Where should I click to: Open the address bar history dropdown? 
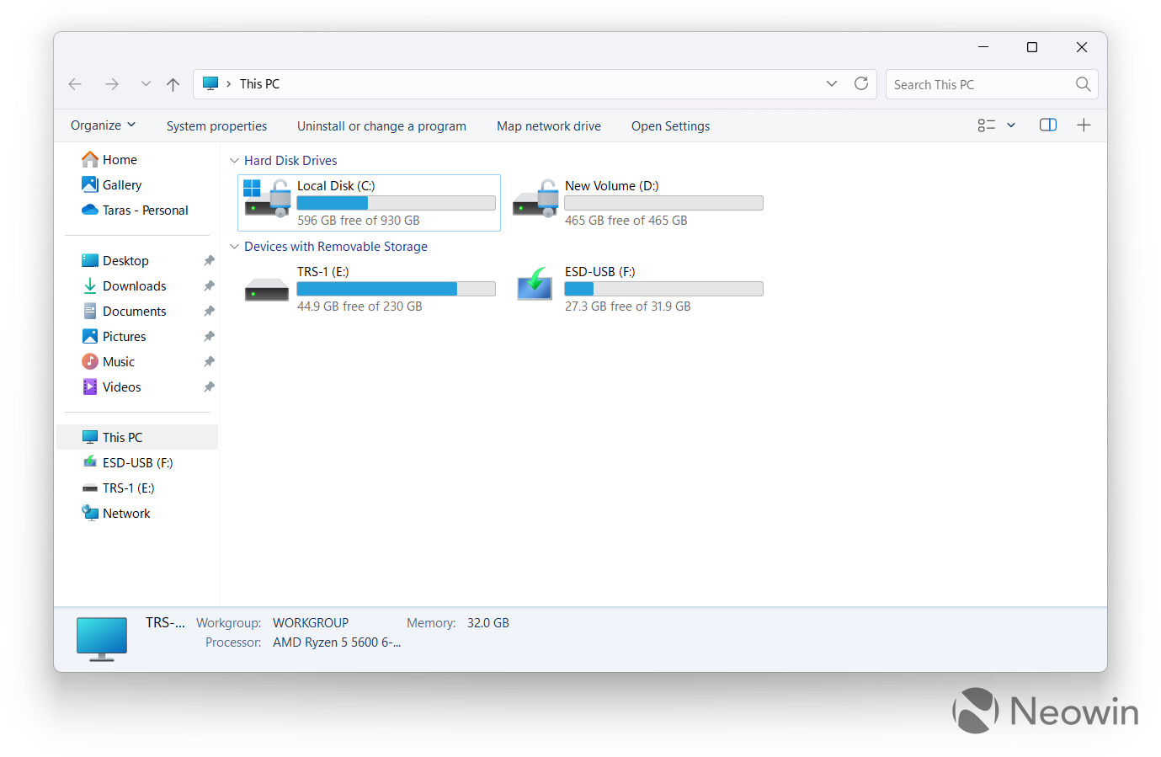click(x=832, y=83)
